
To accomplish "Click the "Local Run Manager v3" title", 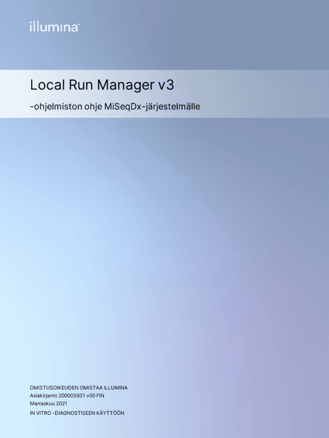I will tap(102, 86).
